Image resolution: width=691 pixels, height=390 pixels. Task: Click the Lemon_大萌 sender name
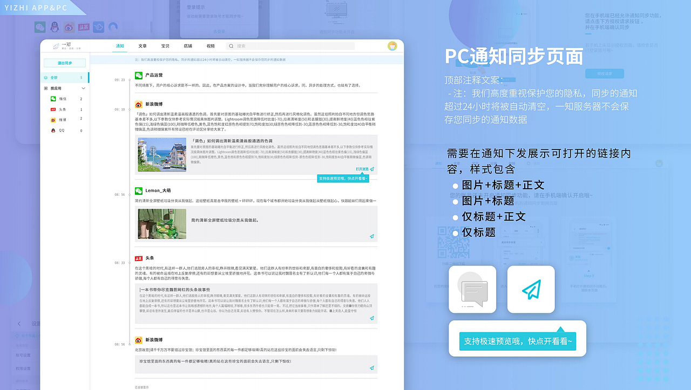158,190
